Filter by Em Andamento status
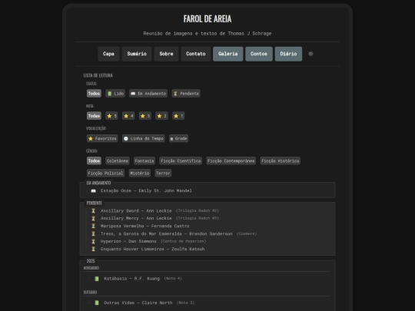Viewport: 415px width, 311px height. (x=148, y=94)
